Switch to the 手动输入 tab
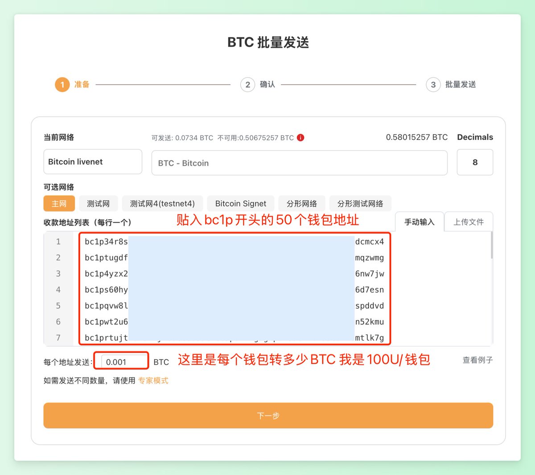This screenshot has width=535, height=475. pyautogui.click(x=419, y=222)
